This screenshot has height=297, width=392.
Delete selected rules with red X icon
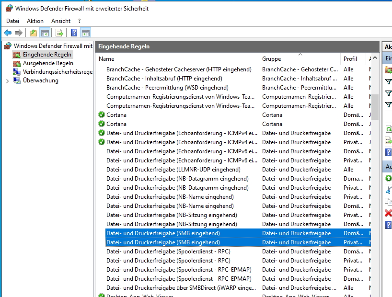[389, 213]
